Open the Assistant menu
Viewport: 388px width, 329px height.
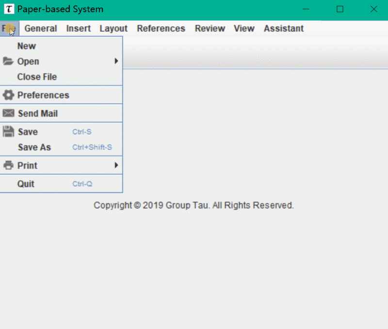(x=284, y=29)
